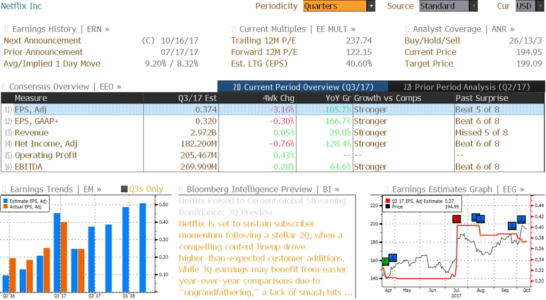The width and height of the screenshot is (546, 300).
Task: Click the red E earnings marker on graph
Action: pyautogui.click(x=456, y=218)
